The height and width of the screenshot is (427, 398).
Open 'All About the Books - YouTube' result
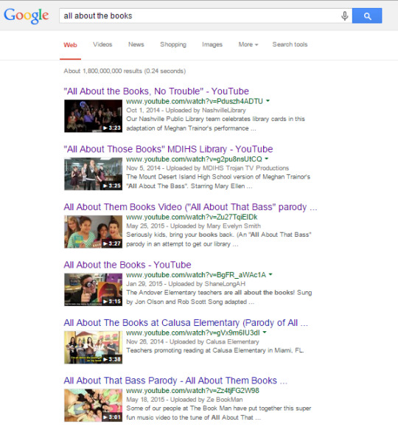[x=128, y=265]
